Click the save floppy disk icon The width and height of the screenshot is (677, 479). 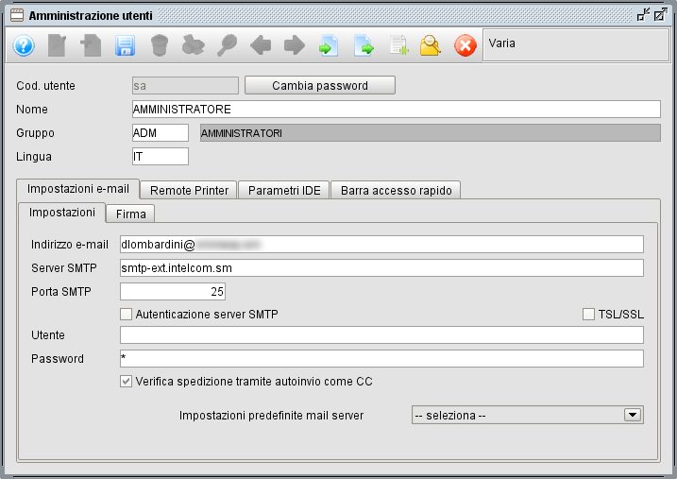[125, 45]
